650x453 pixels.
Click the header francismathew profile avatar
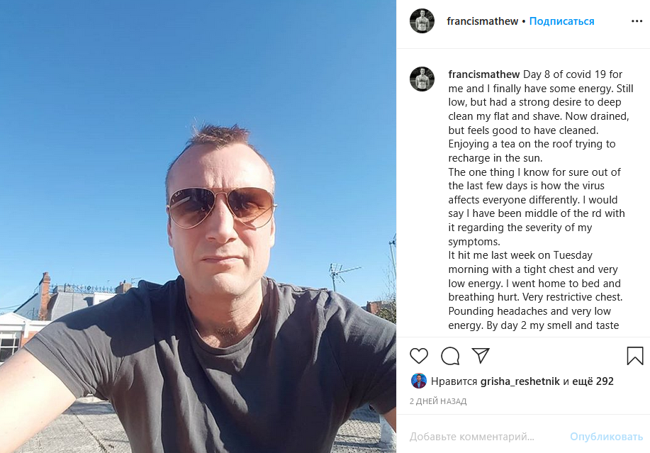coord(422,21)
